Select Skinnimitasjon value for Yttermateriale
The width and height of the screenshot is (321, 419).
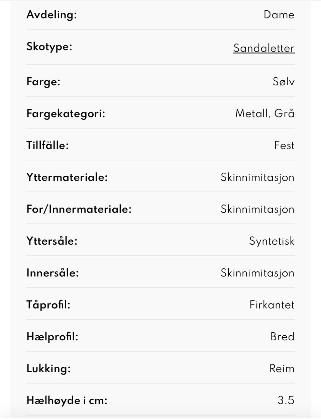pos(257,177)
